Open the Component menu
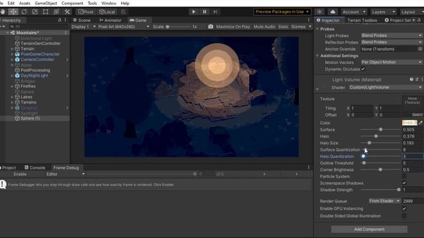The image size is (424, 238). [72, 3]
